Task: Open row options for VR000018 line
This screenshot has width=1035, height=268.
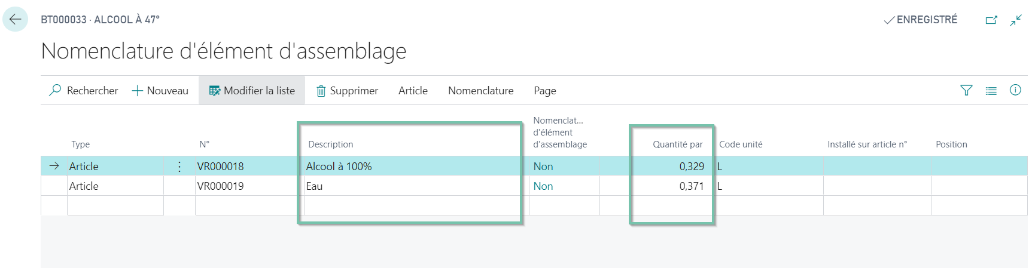Action: coord(179,167)
